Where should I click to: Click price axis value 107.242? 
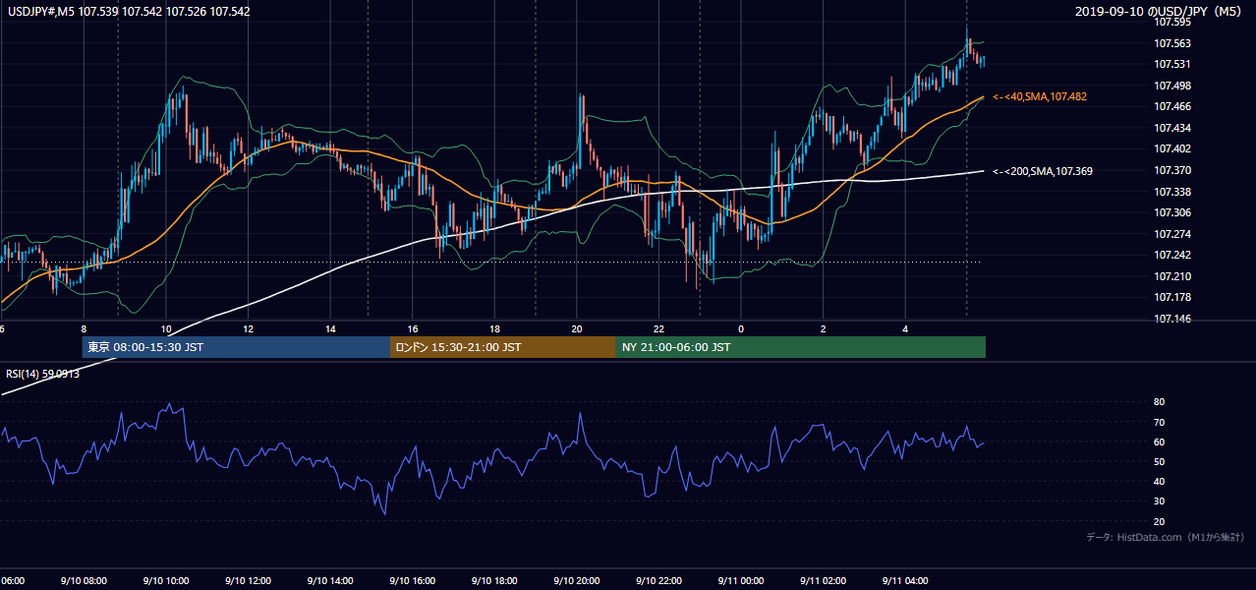(1170, 255)
